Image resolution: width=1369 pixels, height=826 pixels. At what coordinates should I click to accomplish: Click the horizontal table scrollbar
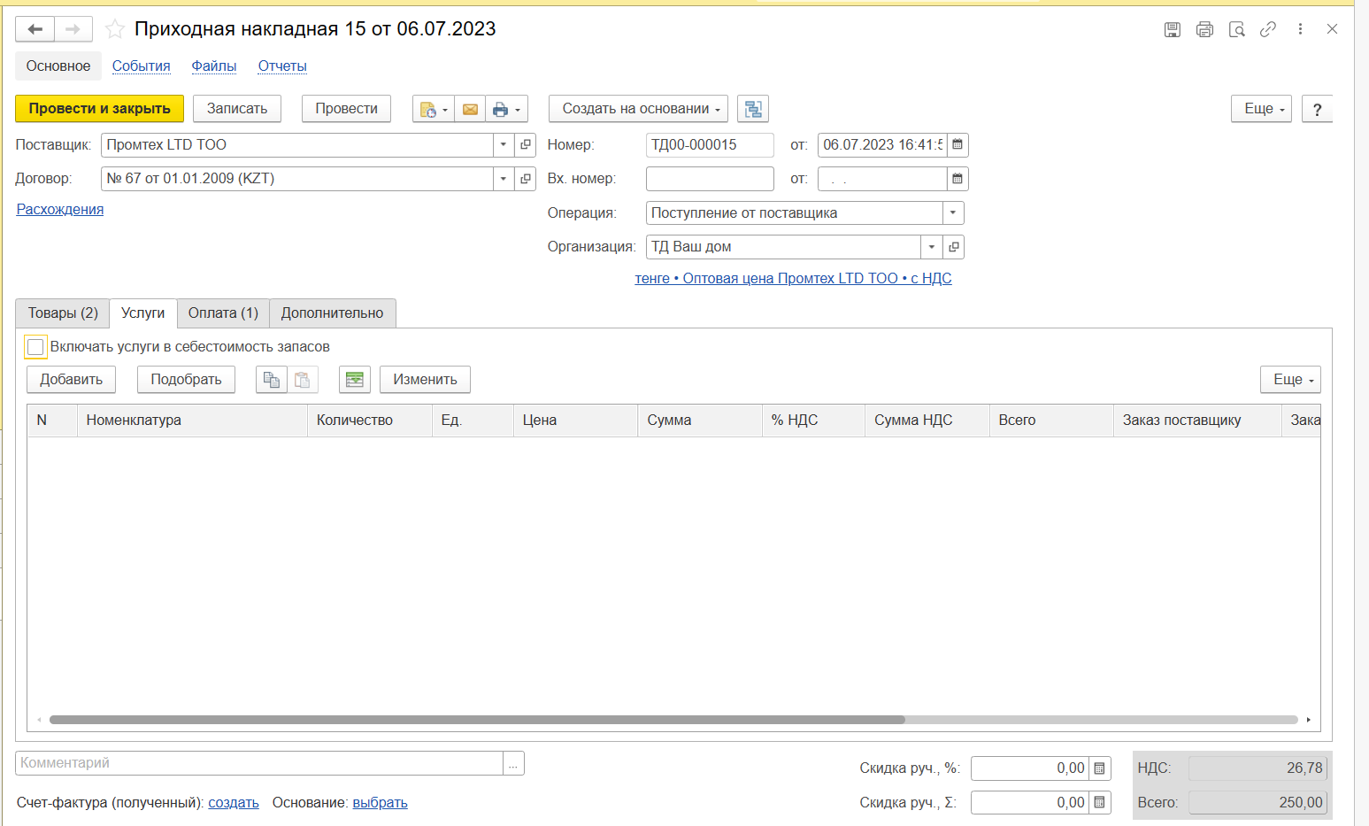coord(478,720)
